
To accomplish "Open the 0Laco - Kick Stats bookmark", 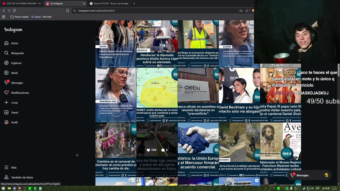I will (x=41, y=17).
